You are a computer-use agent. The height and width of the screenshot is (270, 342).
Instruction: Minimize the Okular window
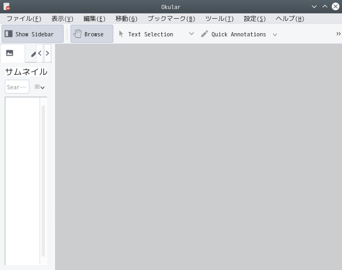pos(314,6)
